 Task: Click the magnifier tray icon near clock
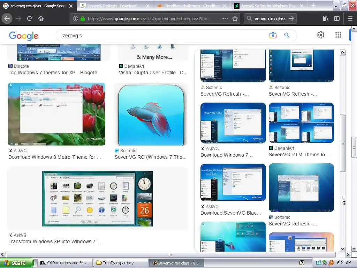click(x=331, y=263)
